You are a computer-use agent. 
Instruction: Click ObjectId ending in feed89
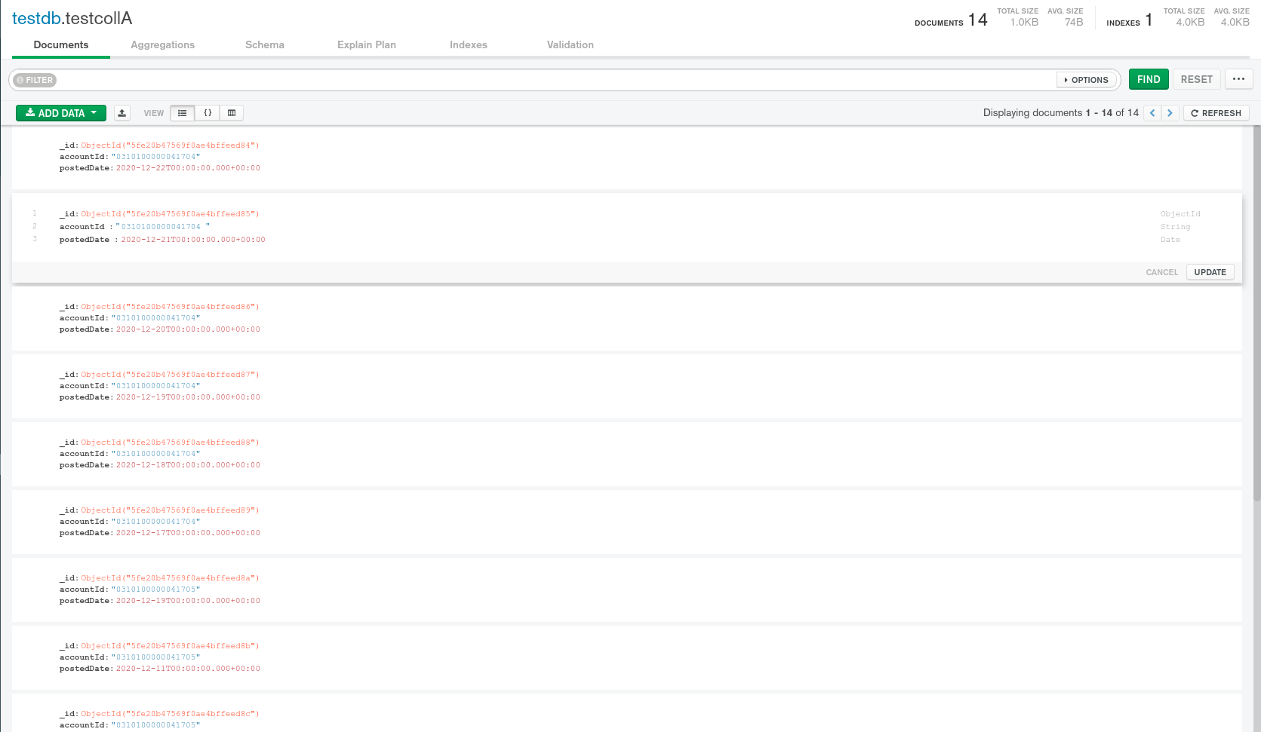click(170, 510)
